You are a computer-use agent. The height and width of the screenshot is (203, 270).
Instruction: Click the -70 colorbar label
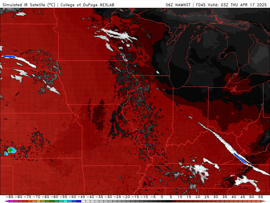point(36,197)
